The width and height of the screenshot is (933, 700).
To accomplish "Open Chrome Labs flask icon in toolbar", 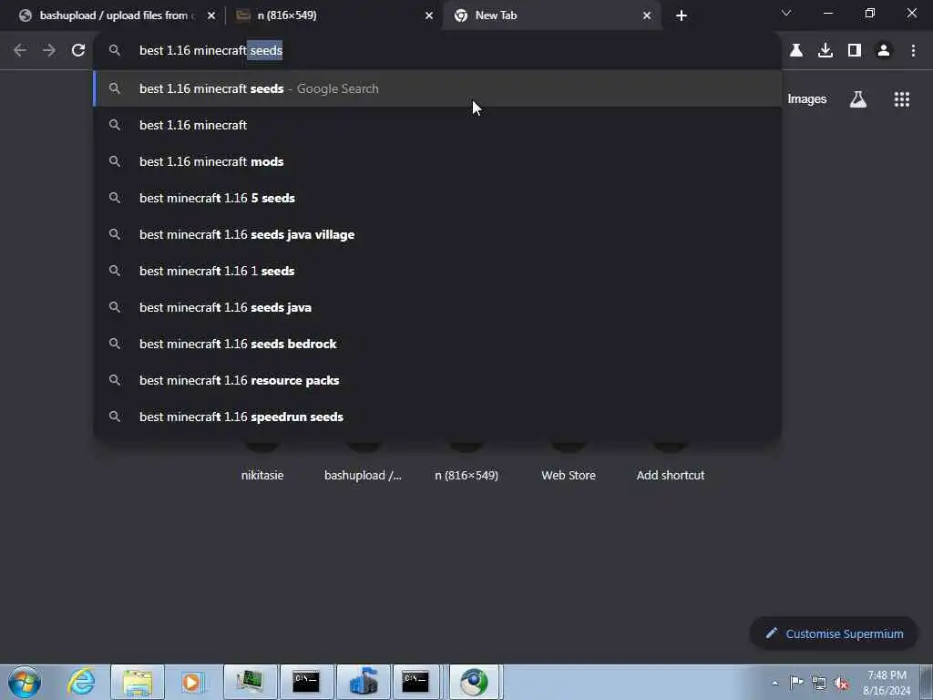I will tap(795, 51).
